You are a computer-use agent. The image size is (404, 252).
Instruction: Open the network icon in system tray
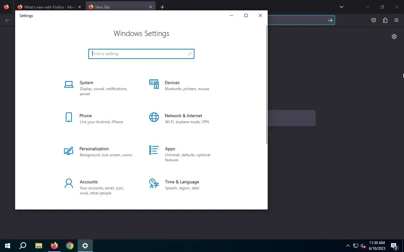coord(356,246)
